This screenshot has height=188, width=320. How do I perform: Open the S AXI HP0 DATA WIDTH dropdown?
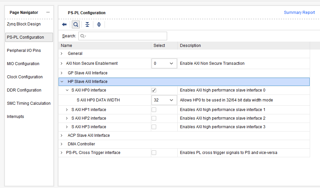164,100
